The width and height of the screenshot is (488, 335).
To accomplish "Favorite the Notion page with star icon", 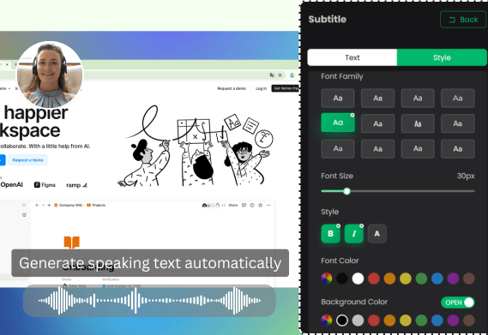I will coord(261,206).
